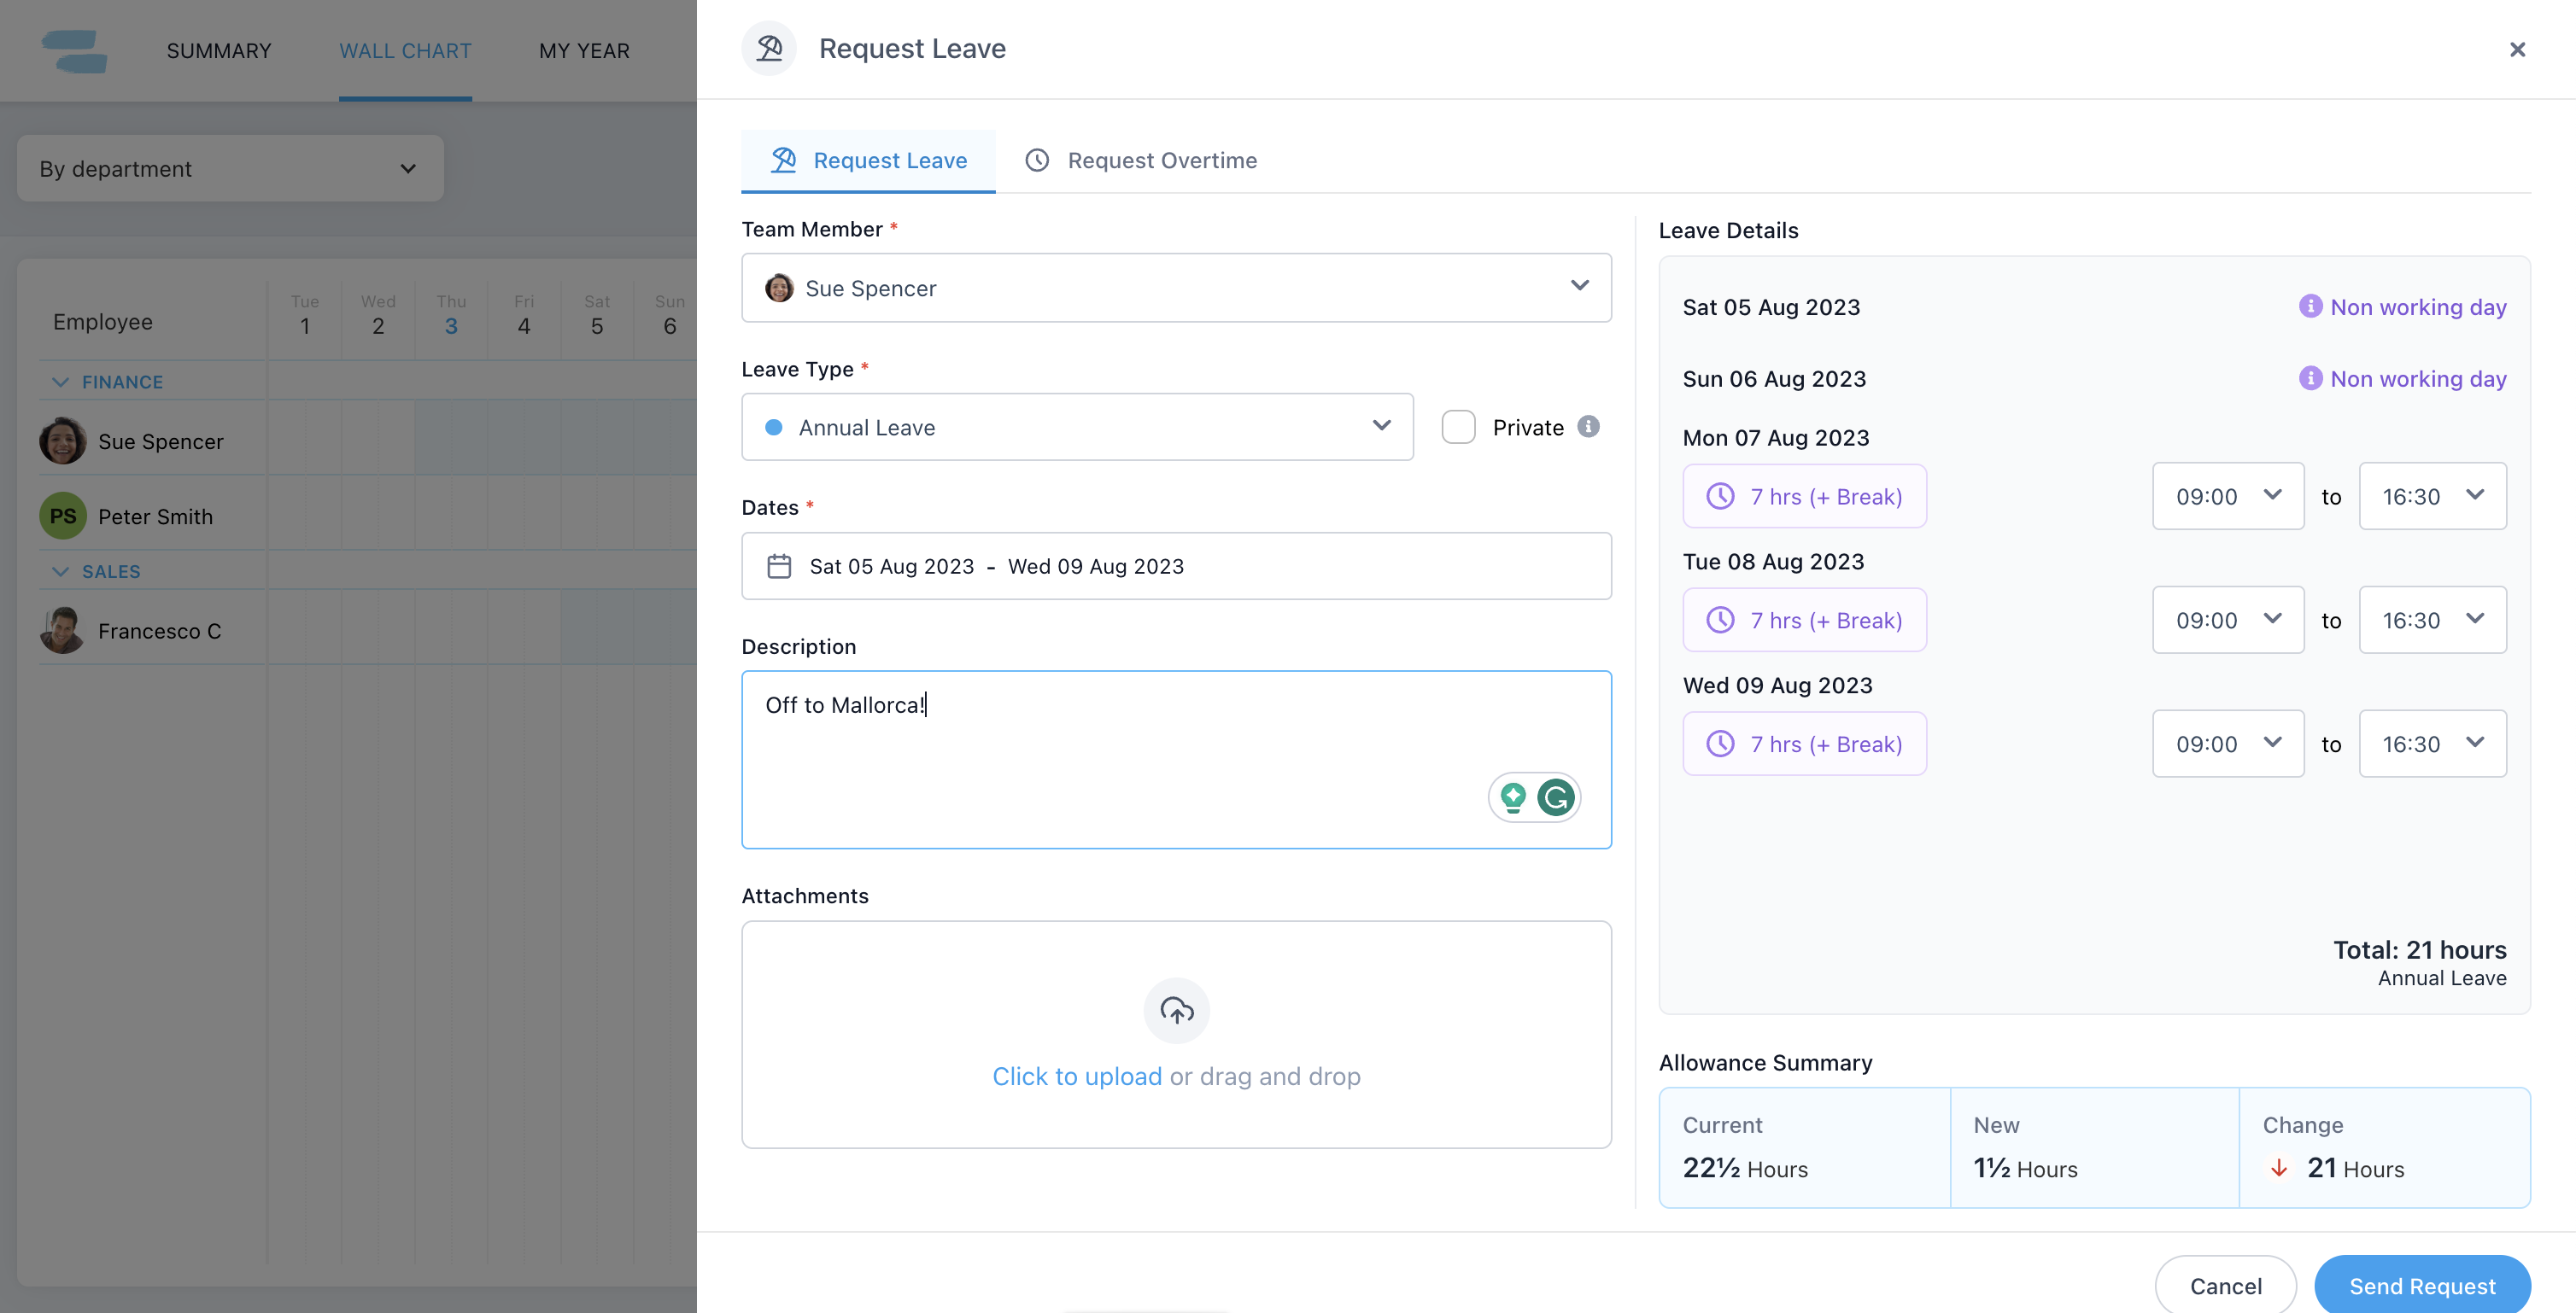2576x1313 pixels.
Task: Open the Tue 08 Aug end time 16:30 dropdown
Action: tap(2432, 620)
